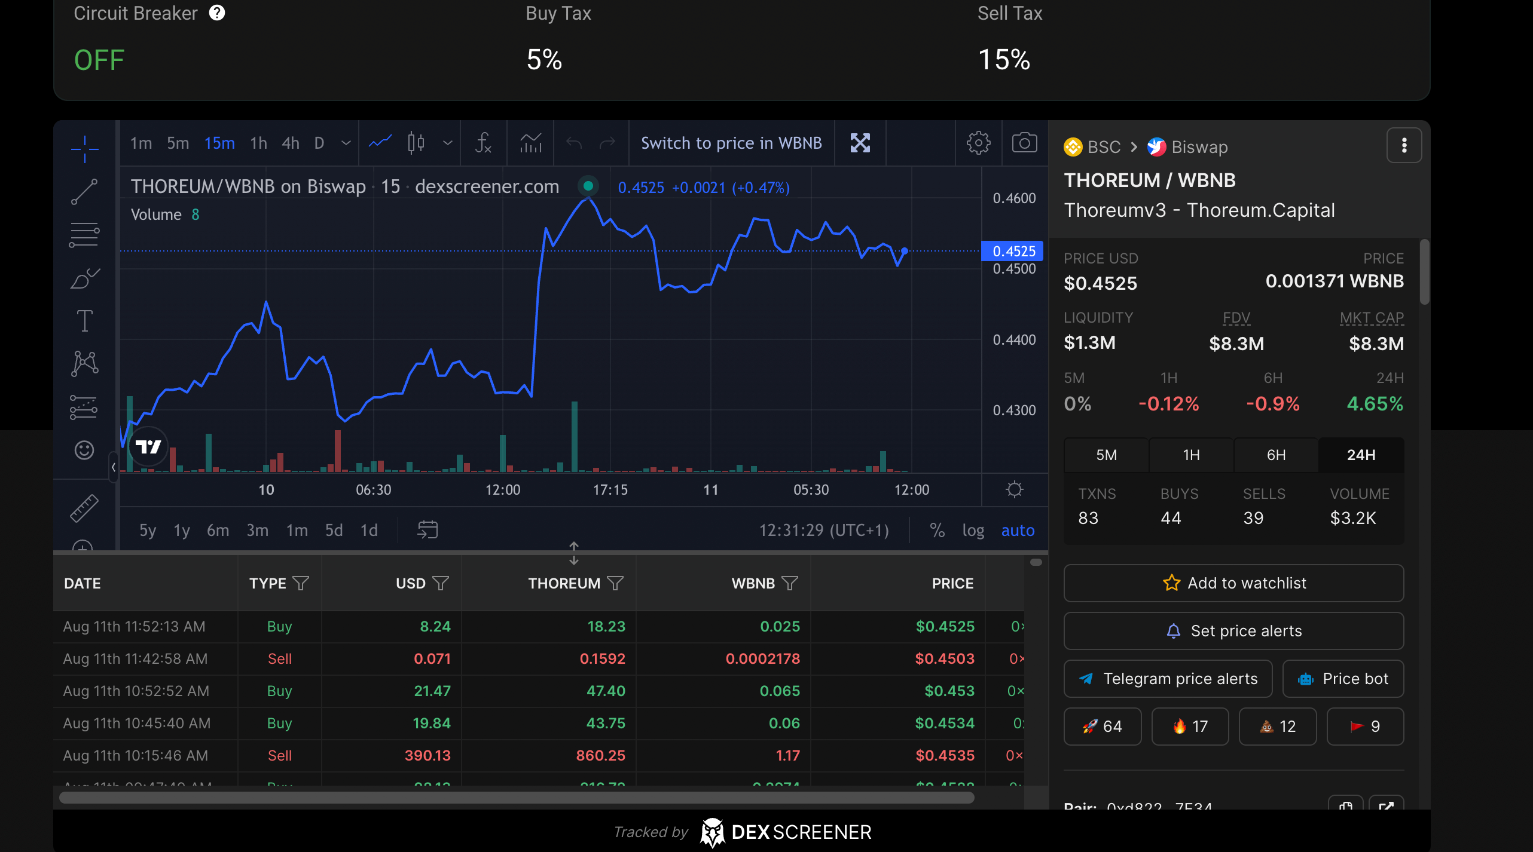
Task: Vote red flag reaction with 9
Action: point(1364,726)
